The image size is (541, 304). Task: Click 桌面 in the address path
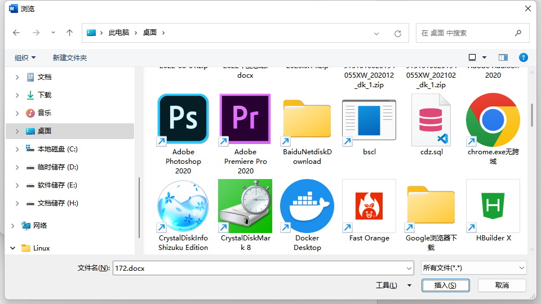(150, 33)
